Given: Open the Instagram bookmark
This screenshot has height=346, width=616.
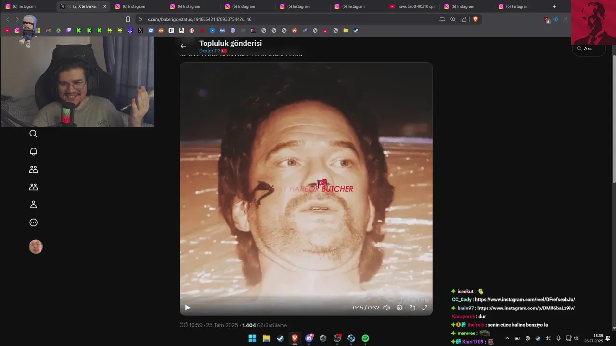Looking at the screenshot, I should [x=17, y=30].
